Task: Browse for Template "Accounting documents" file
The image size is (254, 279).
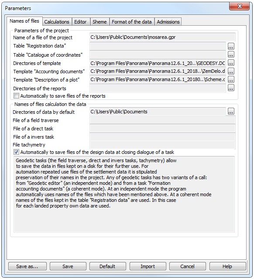Action: click(x=231, y=71)
